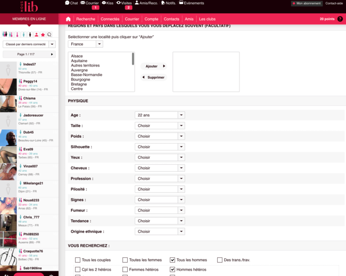Click the Visites badge showing 2
Viewport: 346px width, 276px height.
click(128, 8)
